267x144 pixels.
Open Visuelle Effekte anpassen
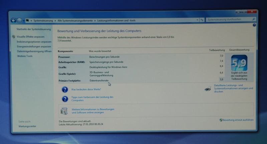[30, 37]
